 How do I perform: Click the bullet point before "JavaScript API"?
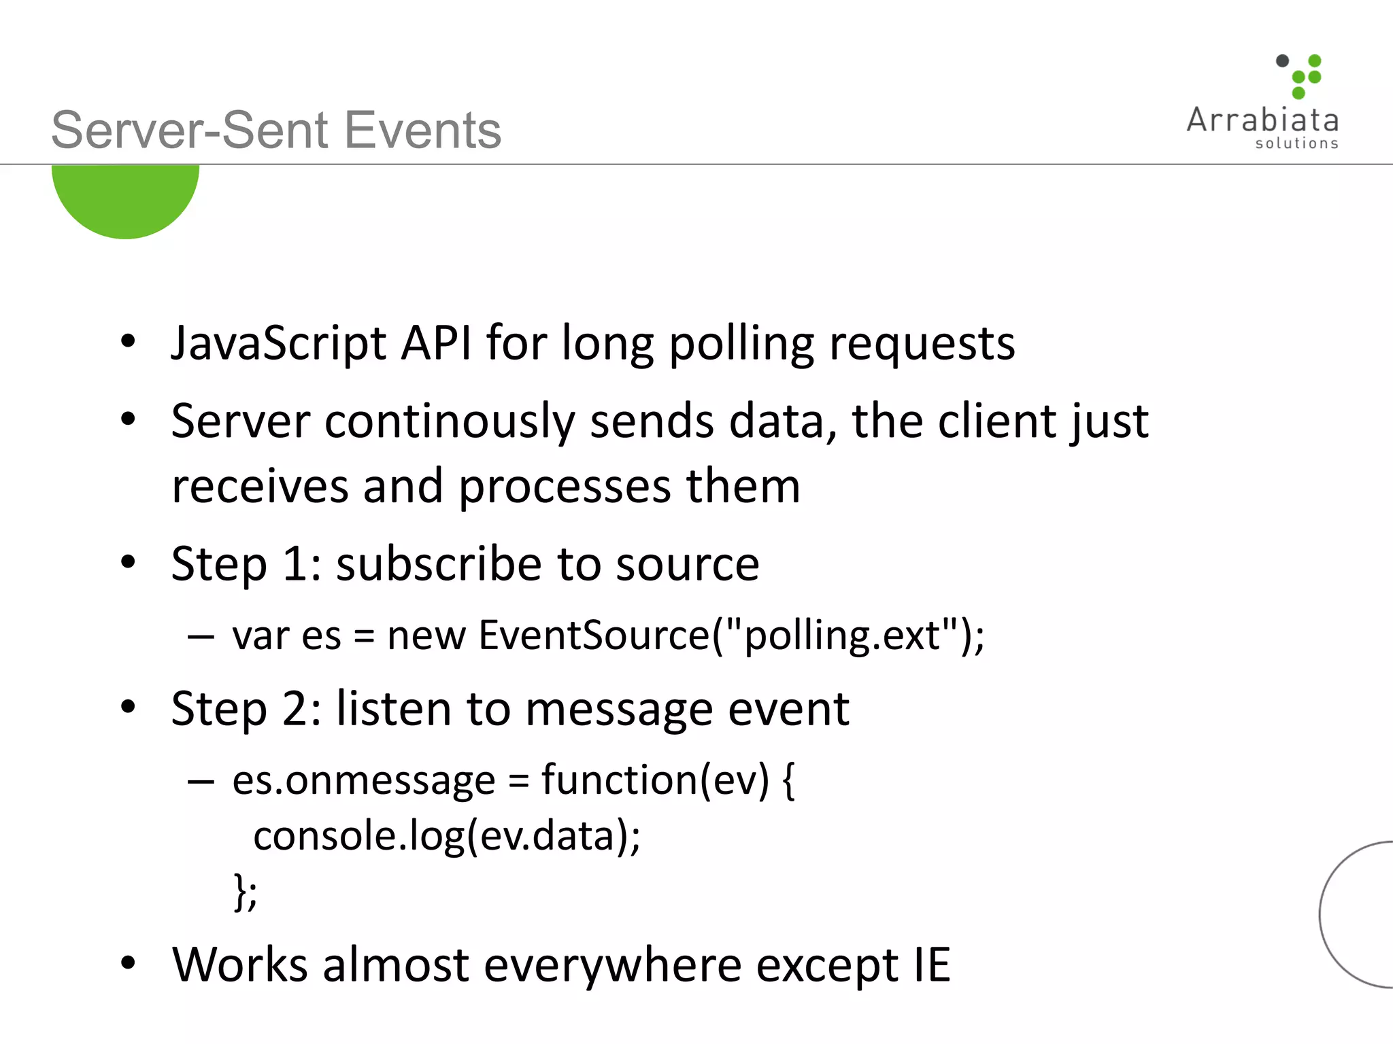(x=128, y=341)
